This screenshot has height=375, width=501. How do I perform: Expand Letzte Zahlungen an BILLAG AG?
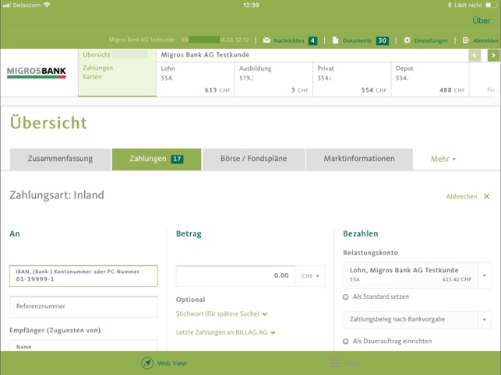point(226,332)
